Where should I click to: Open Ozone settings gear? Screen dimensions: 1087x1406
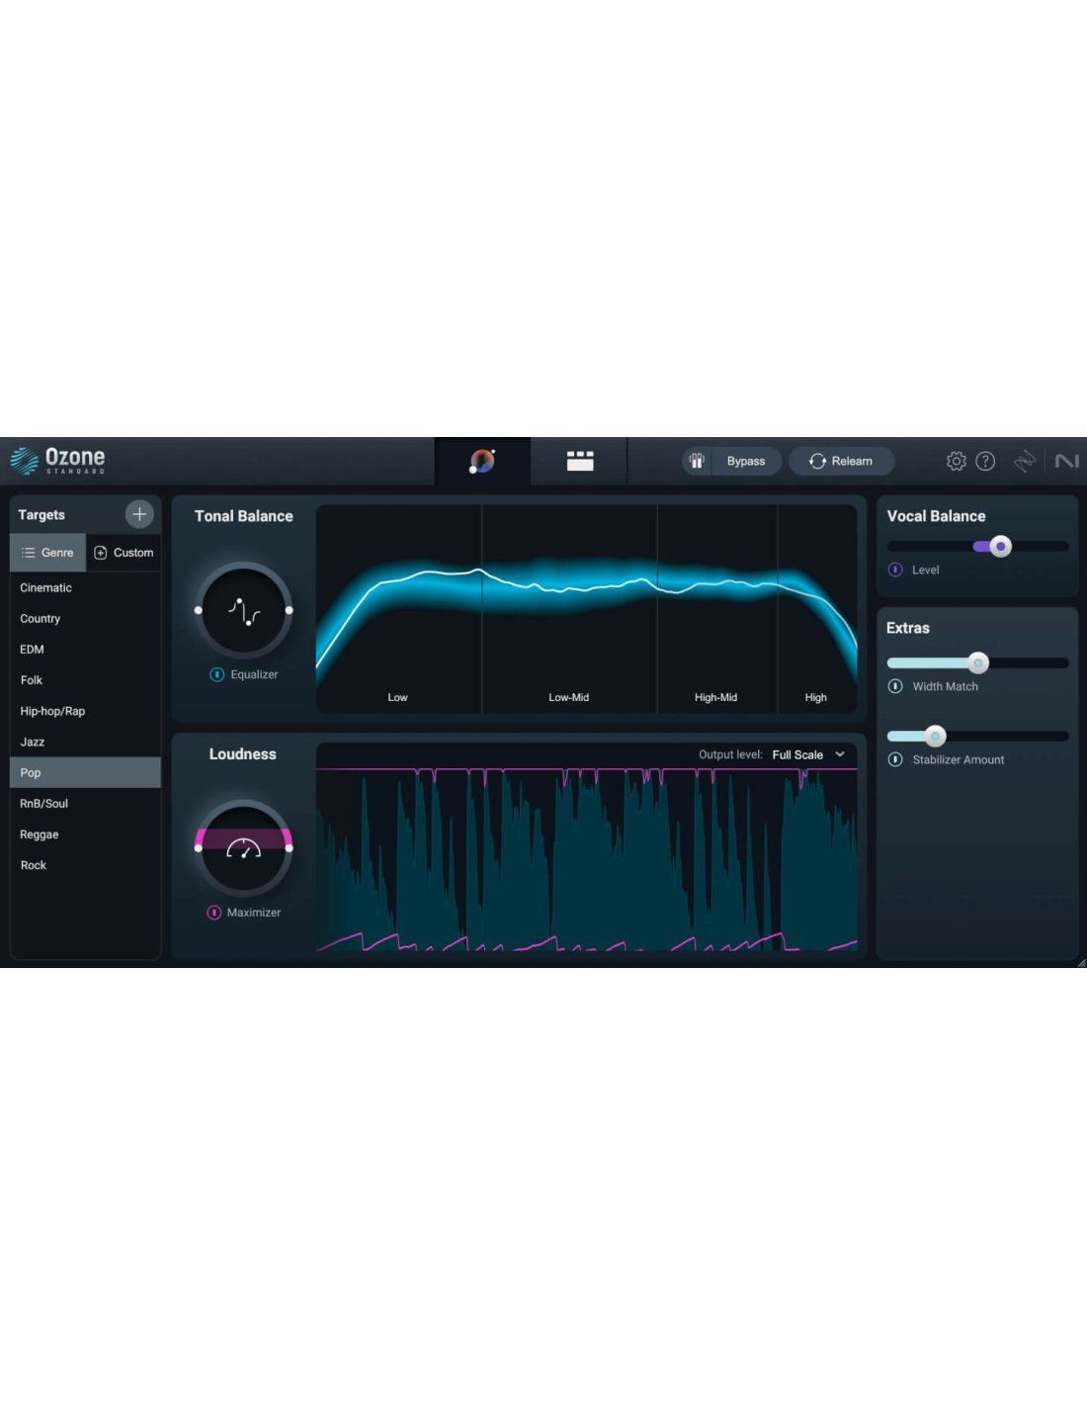[x=956, y=461]
